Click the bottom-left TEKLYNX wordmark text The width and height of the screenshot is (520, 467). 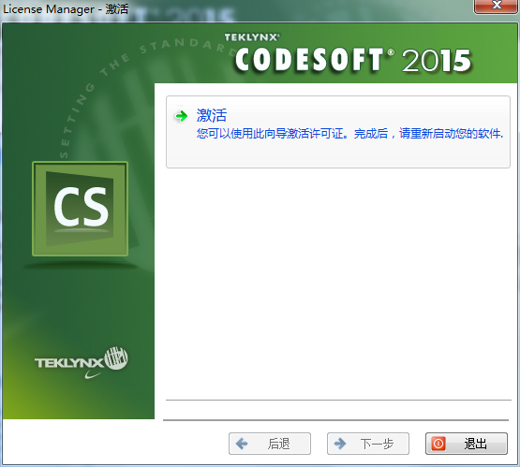click(x=69, y=363)
